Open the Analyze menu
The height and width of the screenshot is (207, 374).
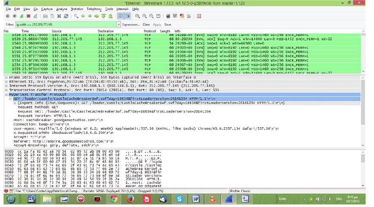coord(61,9)
